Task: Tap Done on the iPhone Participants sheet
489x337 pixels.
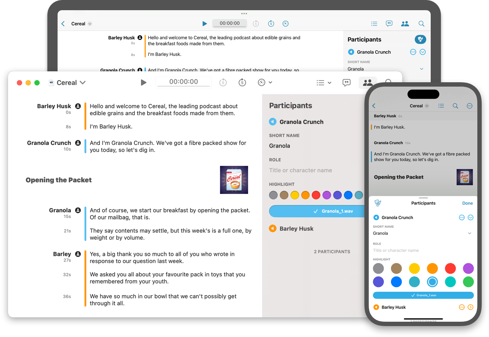Action: [467, 203]
